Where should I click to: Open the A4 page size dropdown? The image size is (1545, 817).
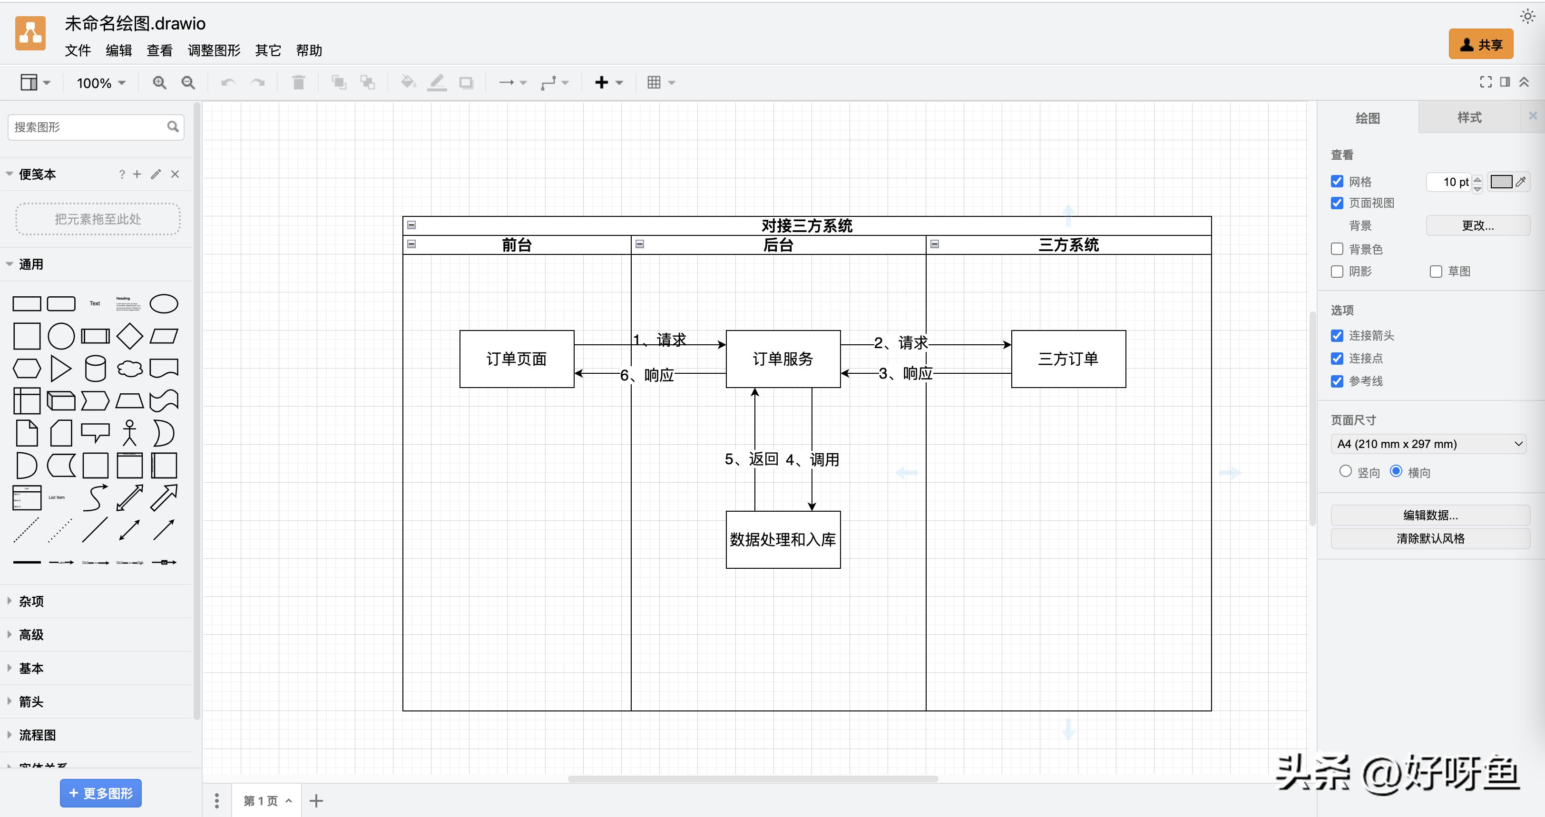(x=1429, y=444)
